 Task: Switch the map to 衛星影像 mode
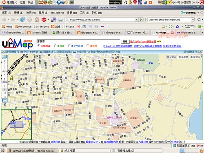coord(183,57)
